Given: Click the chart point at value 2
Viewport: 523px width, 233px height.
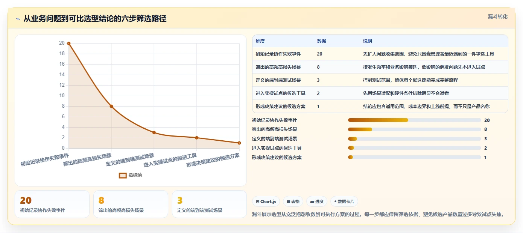Looking at the screenshot, I should pos(196,138).
